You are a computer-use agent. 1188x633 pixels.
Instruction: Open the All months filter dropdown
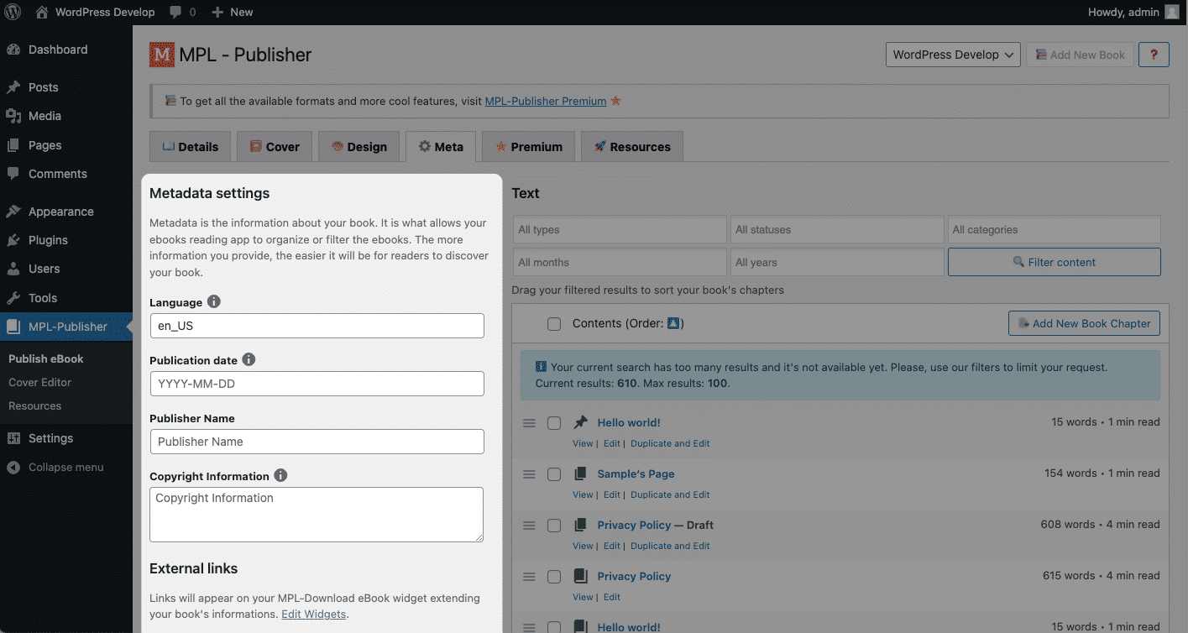click(620, 262)
